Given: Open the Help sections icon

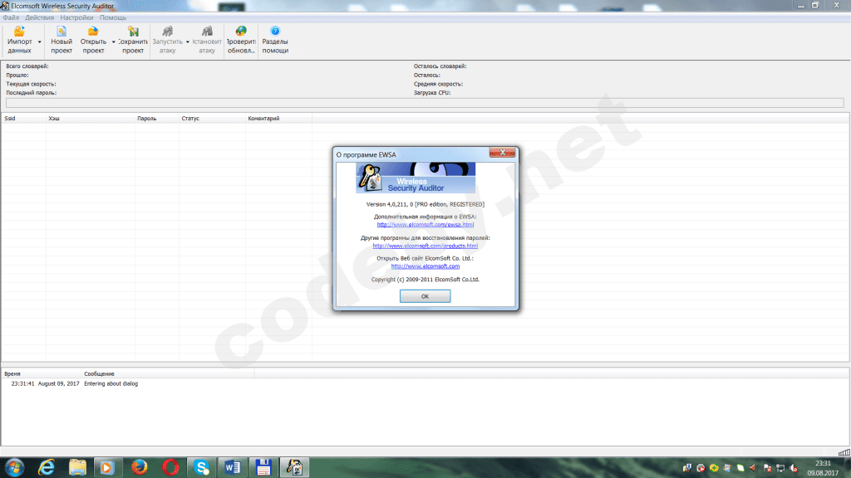Looking at the screenshot, I should 275,32.
